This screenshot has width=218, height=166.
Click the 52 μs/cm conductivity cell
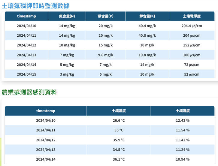192,74
